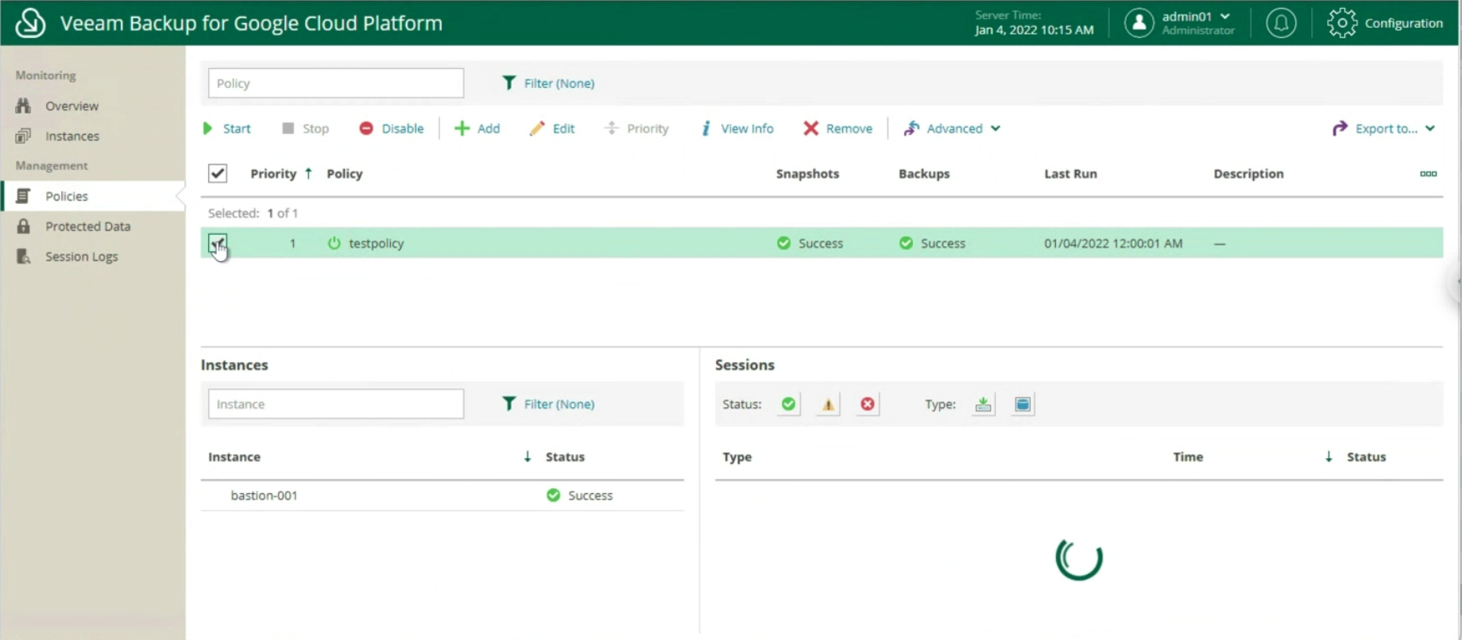The image size is (1462, 640).
Task: Click testpolicy power status icon
Action: [x=334, y=243]
